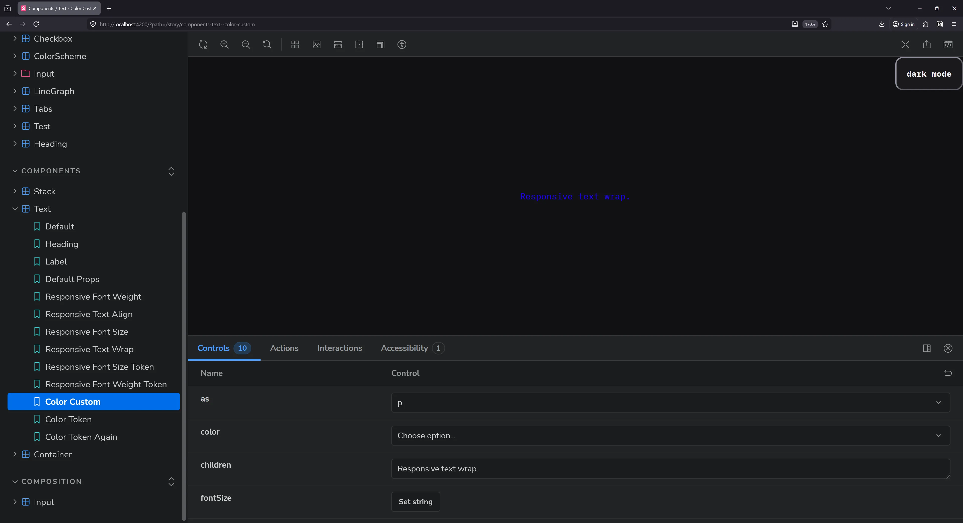Enter full screen canvas mode
963x523 pixels.
(x=905, y=44)
